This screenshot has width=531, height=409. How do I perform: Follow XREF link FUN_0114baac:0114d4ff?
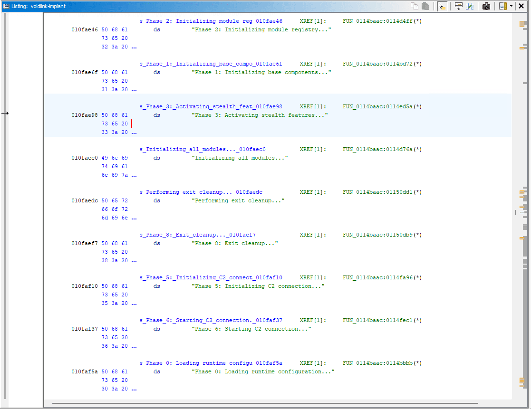click(379, 21)
